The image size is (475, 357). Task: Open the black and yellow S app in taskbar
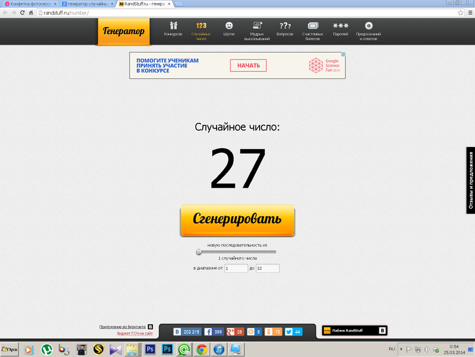99,350
